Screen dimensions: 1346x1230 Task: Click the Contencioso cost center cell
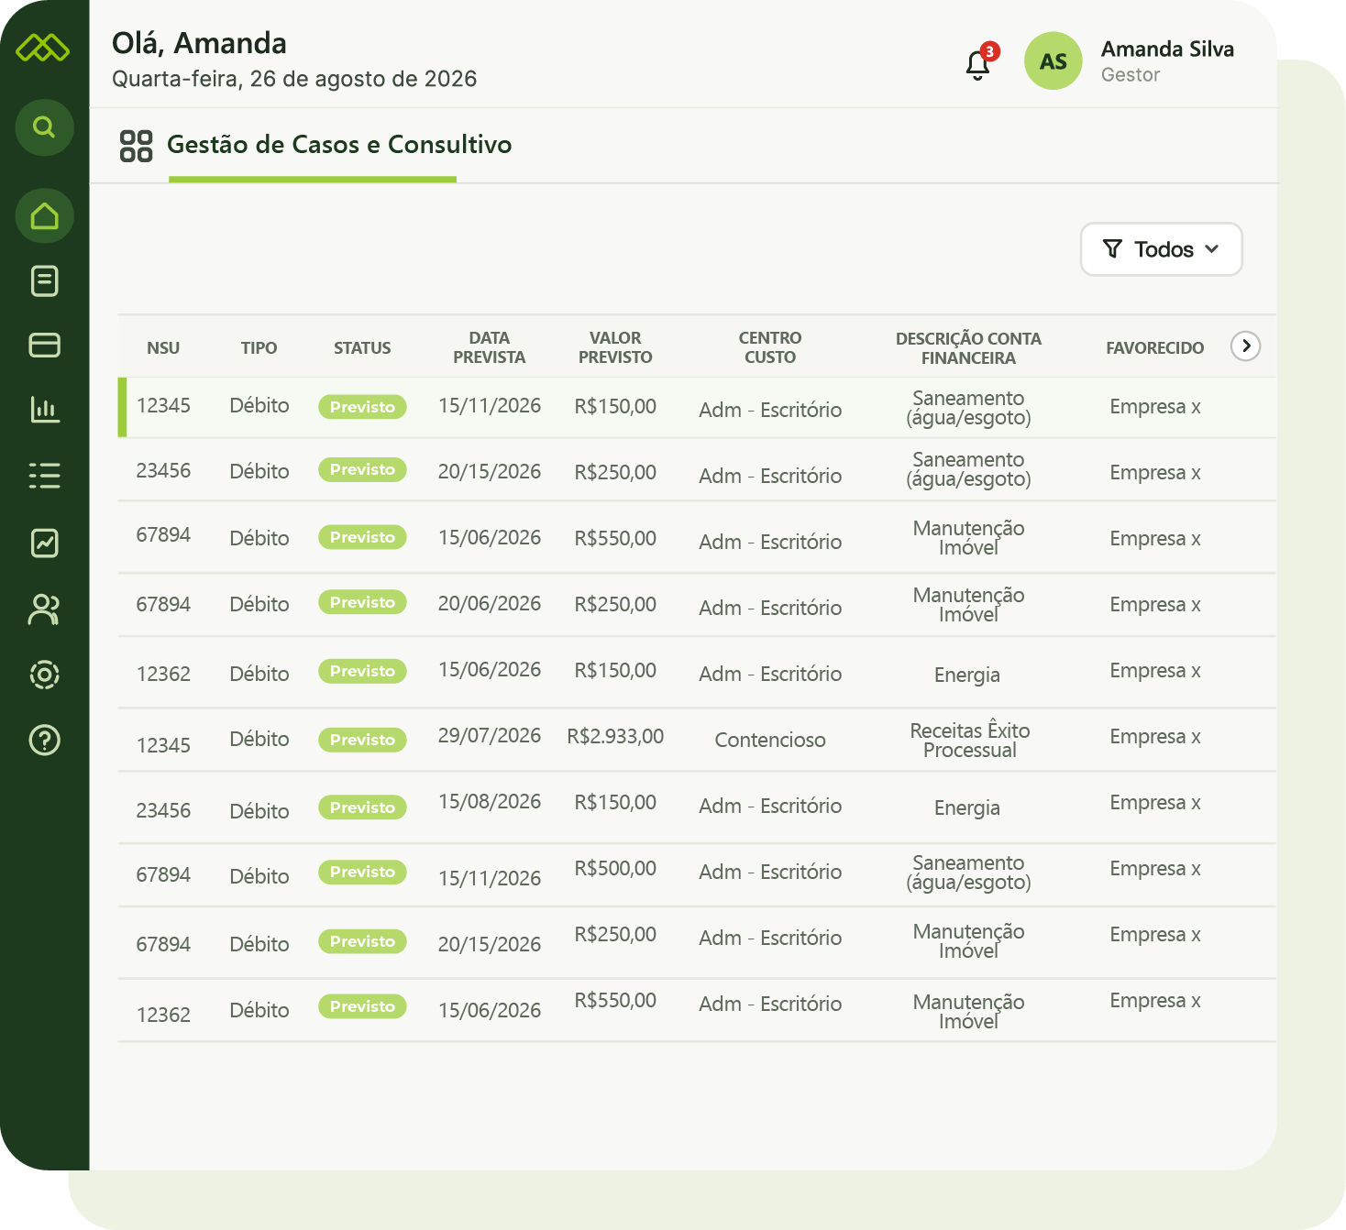(x=770, y=740)
